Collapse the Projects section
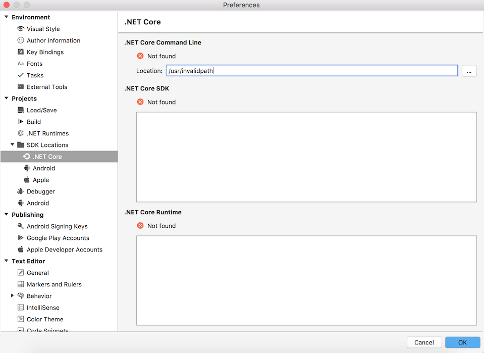484x353 pixels. 6,98
